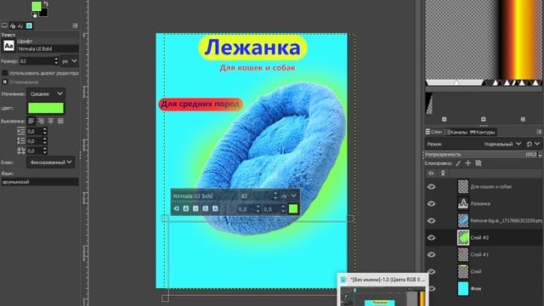This screenshot has width=544, height=306.
Task: Open the box mode dropdown Фиксированный
Action: pos(51,162)
